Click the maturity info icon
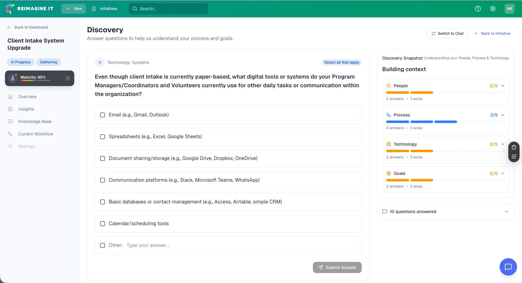Screen dimensions: 522x283 67,78
